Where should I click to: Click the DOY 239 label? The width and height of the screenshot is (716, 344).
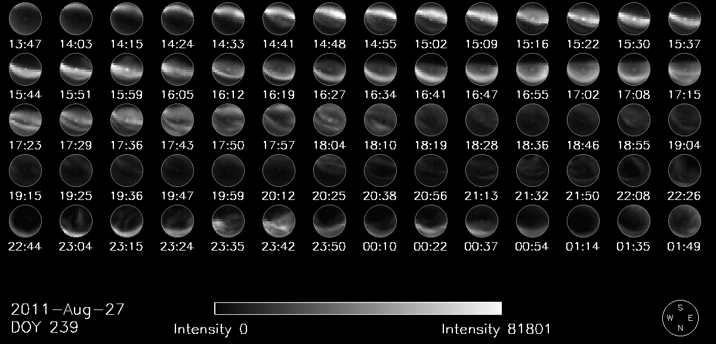(45, 327)
